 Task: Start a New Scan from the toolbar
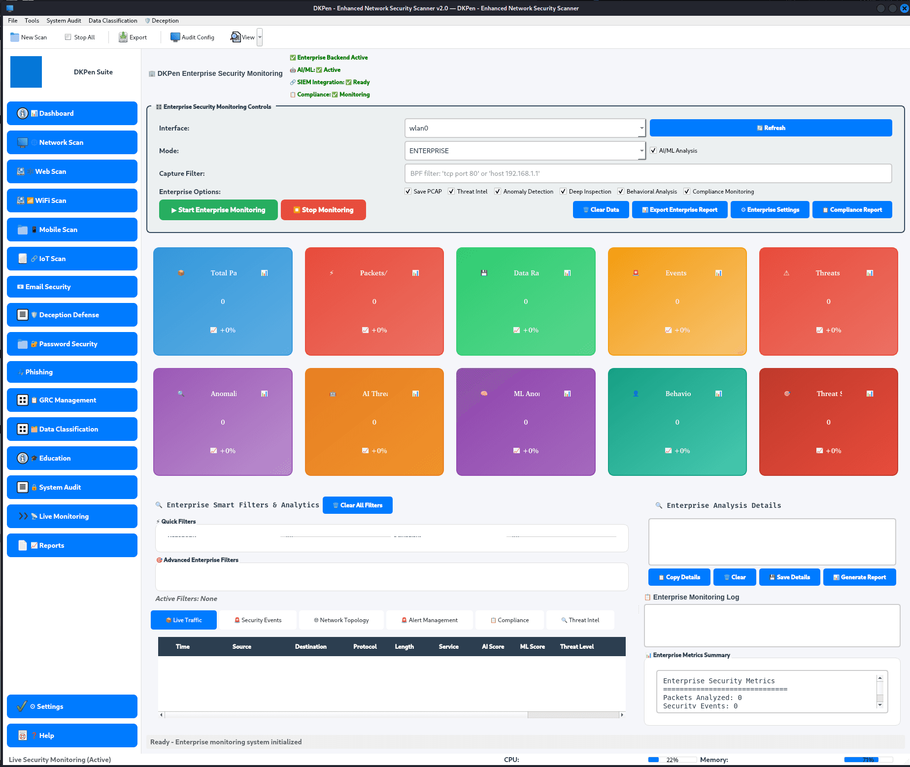point(28,37)
